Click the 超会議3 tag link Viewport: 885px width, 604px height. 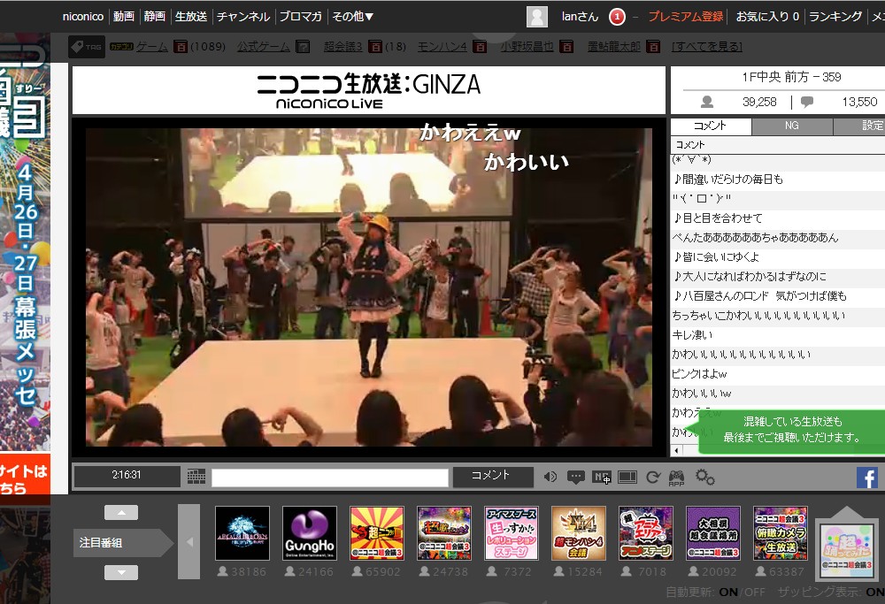pyautogui.click(x=343, y=47)
